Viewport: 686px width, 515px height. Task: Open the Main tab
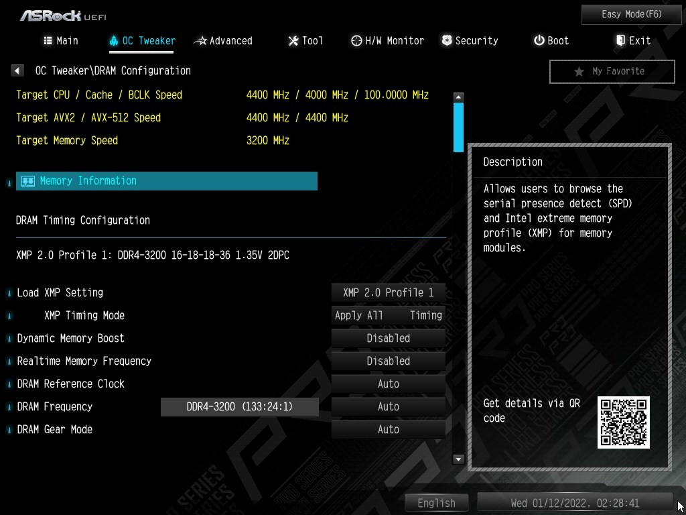tap(61, 41)
